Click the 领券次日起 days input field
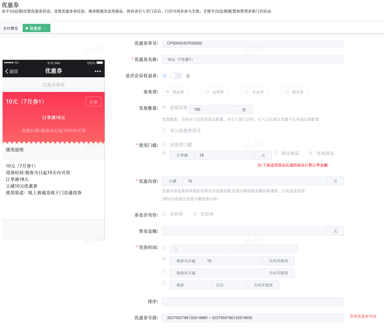The width and height of the screenshot is (384, 328). 232,273
